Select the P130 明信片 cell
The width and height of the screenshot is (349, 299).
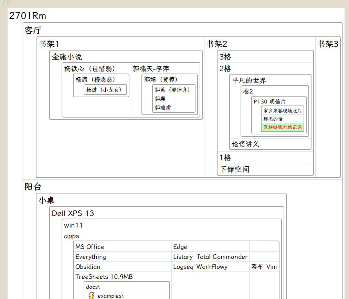269,101
